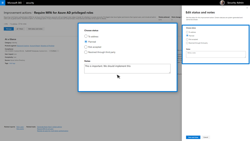This screenshot has height=141, width=250.
Task: Open the Microsoft 365 app launcher waffle icon
Action: (x=3, y=3)
